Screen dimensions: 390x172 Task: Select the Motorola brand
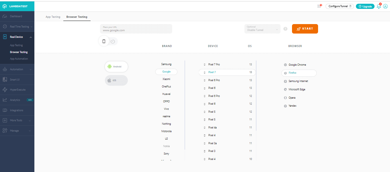166,131
